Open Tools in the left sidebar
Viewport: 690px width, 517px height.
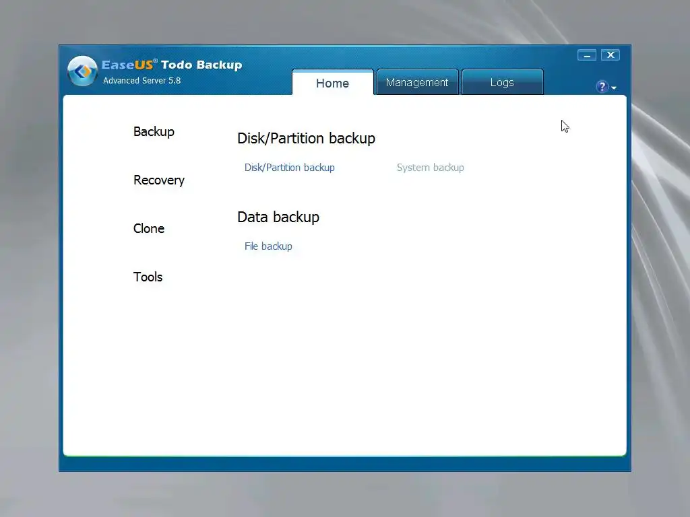point(148,277)
